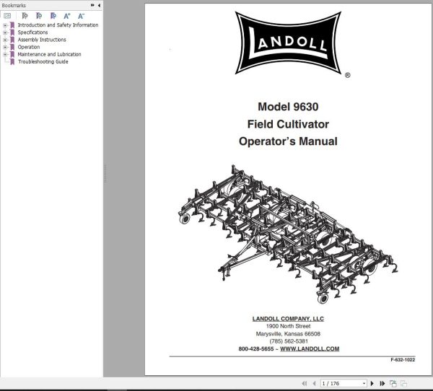Jump to the last page
Viewport: 433px width, 391px height.
(382, 383)
